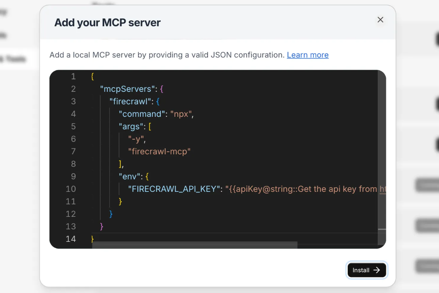This screenshot has width=439, height=293.
Task: Click the closing brace on line 14
Action: (x=92, y=239)
